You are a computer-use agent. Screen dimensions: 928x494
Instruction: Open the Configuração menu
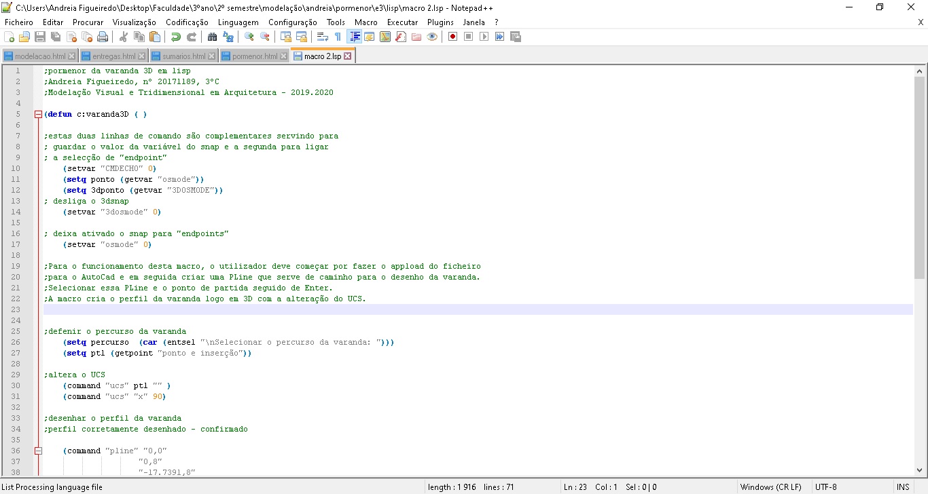(x=293, y=22)
